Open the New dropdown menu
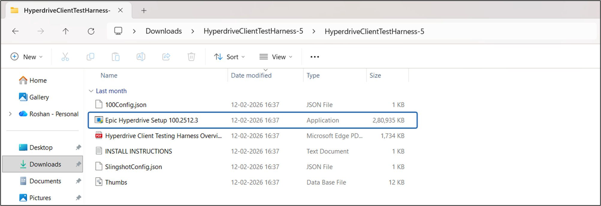 pyautogui.click(x=27, y=57)
